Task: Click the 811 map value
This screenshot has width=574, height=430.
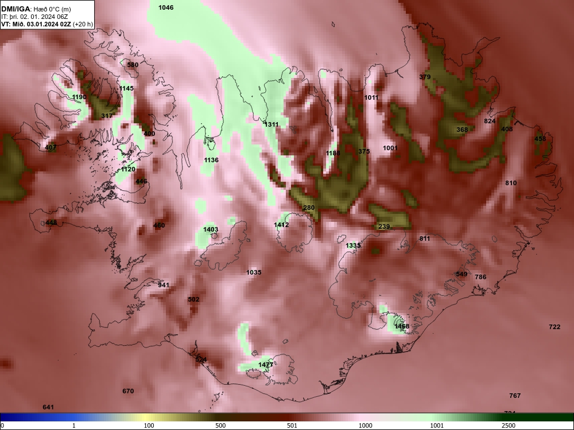Action: pos(425,239)
